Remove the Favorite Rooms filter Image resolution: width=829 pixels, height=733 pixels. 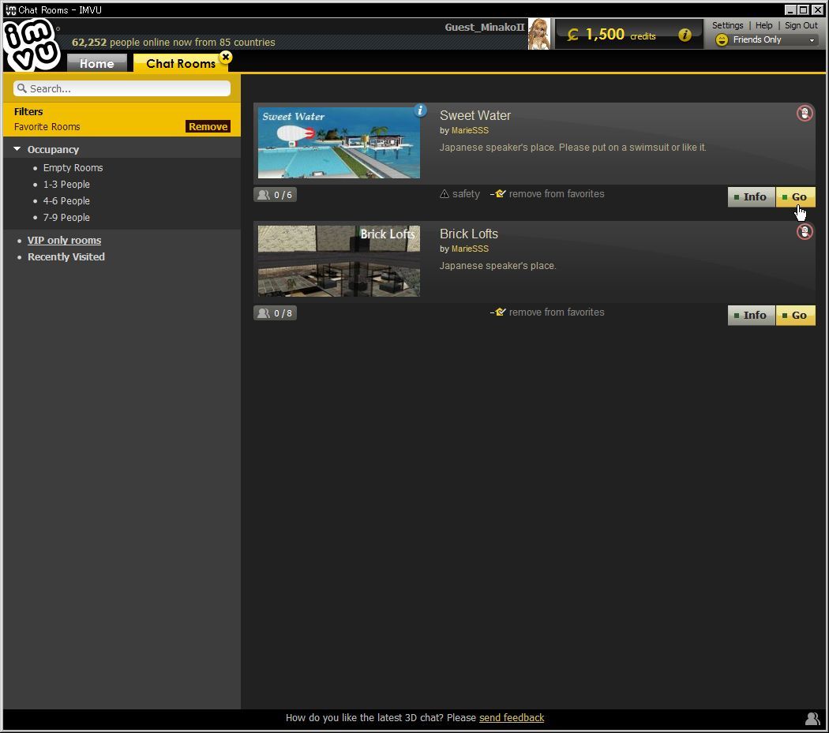click(208, 126)
